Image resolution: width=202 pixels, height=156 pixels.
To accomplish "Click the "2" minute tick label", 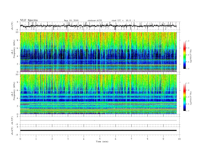I will pos(52,139).
